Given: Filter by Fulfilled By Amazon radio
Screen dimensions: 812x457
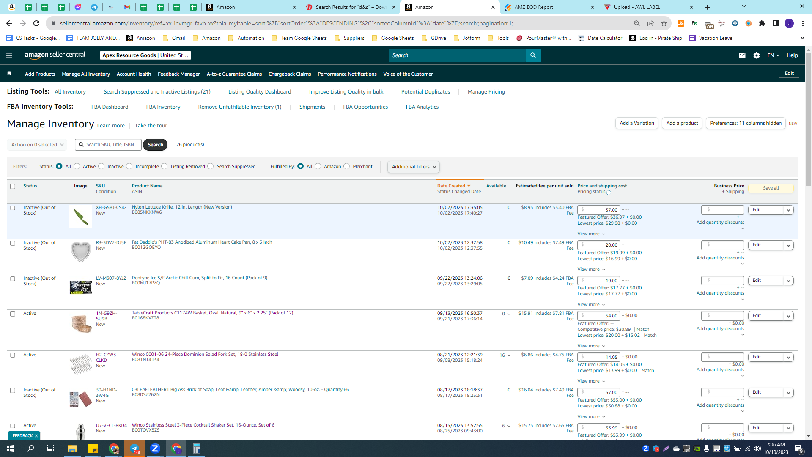Looking at the screenshot, I should 318,166.
